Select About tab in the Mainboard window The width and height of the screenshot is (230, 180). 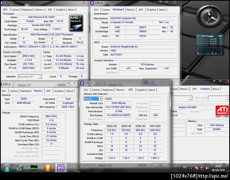tap(162, 10)
